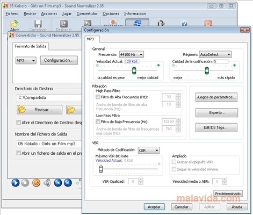The image size is (253, 215).
Task: Open the Jugar menu
Action: [67, 13]
